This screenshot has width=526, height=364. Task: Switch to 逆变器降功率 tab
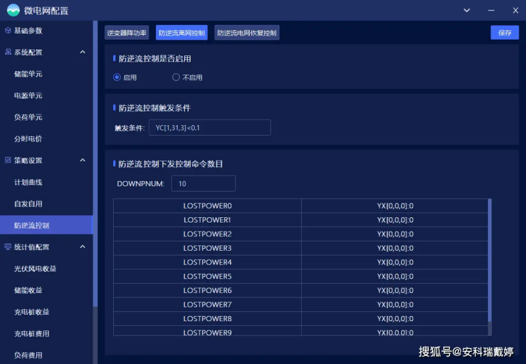click(127, 33)
